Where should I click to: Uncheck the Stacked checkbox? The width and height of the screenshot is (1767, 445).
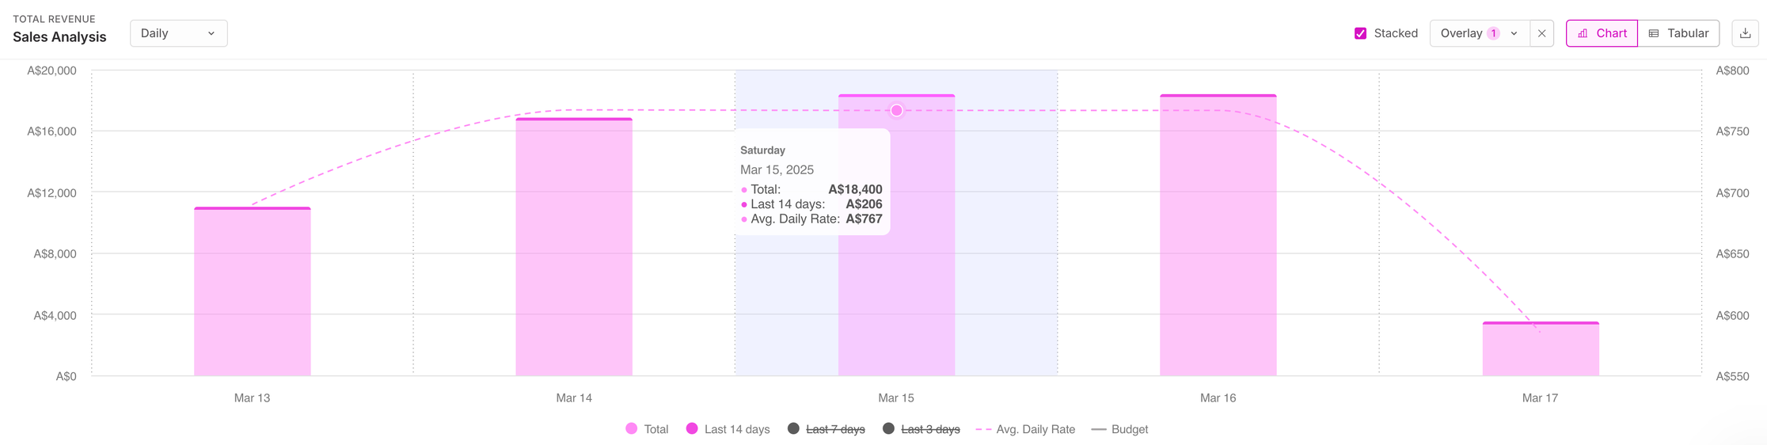[x=1360, y=33]
